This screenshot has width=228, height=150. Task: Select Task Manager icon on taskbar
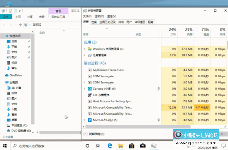[154, 146]
